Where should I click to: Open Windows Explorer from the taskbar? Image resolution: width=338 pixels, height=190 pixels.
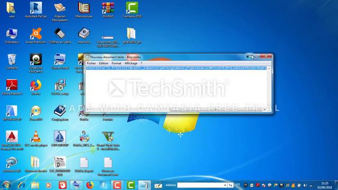(x=35, y=185)
